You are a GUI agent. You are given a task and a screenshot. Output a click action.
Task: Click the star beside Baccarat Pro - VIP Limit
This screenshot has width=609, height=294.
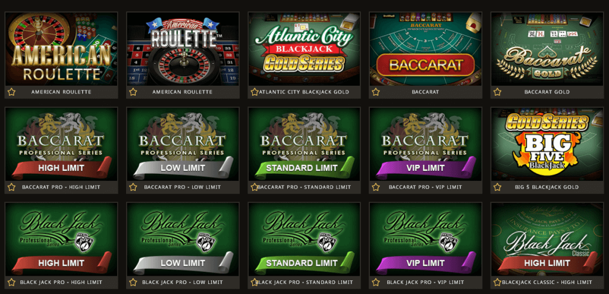click(x=376, y=187)
